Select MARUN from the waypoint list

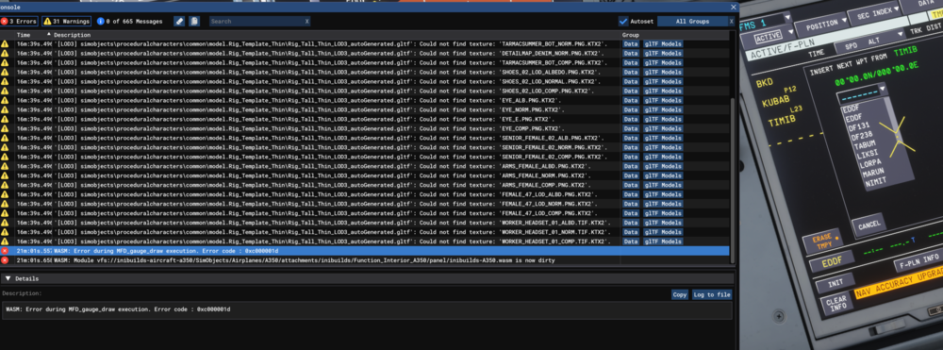click(x=872, y=172)
